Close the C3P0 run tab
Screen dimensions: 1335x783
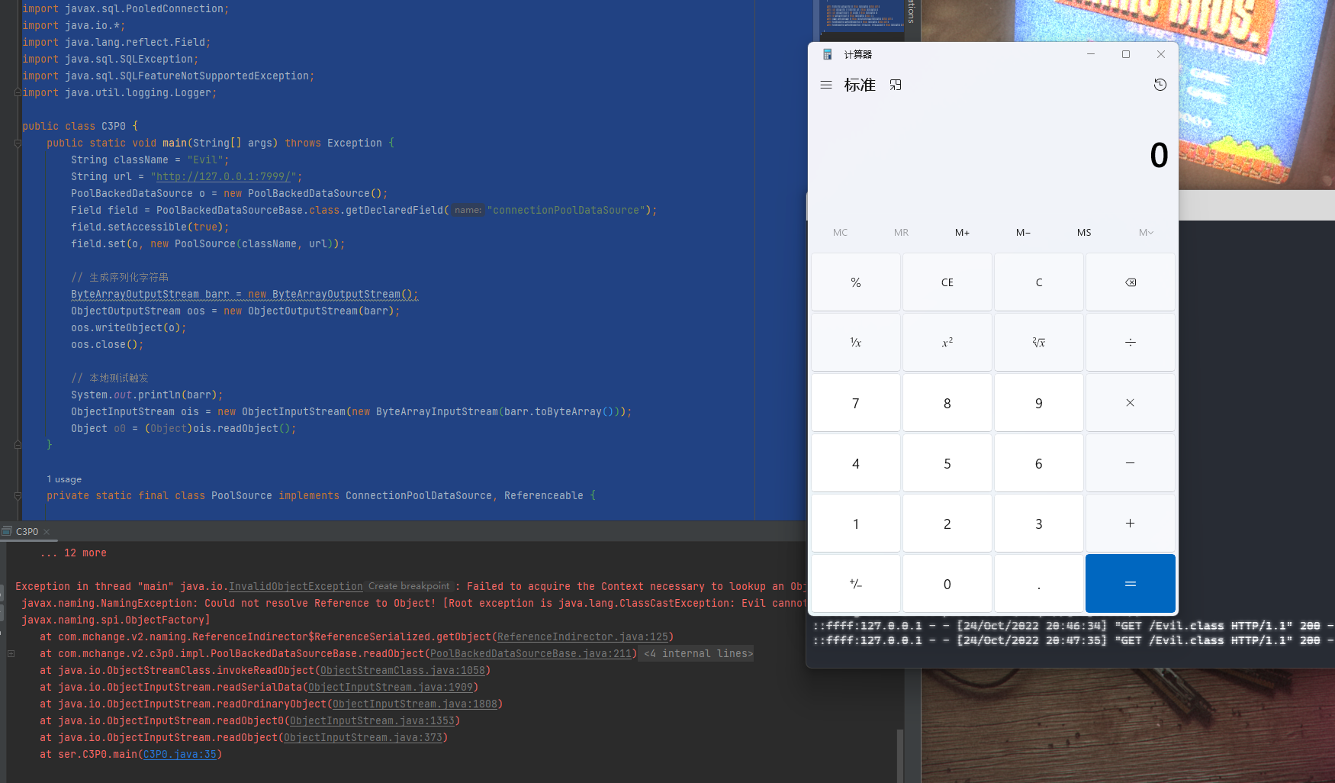point(47,532)
